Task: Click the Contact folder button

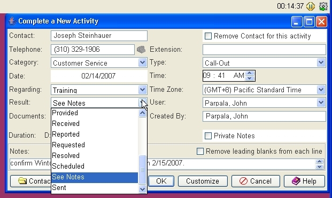Action: click(30, 181)
